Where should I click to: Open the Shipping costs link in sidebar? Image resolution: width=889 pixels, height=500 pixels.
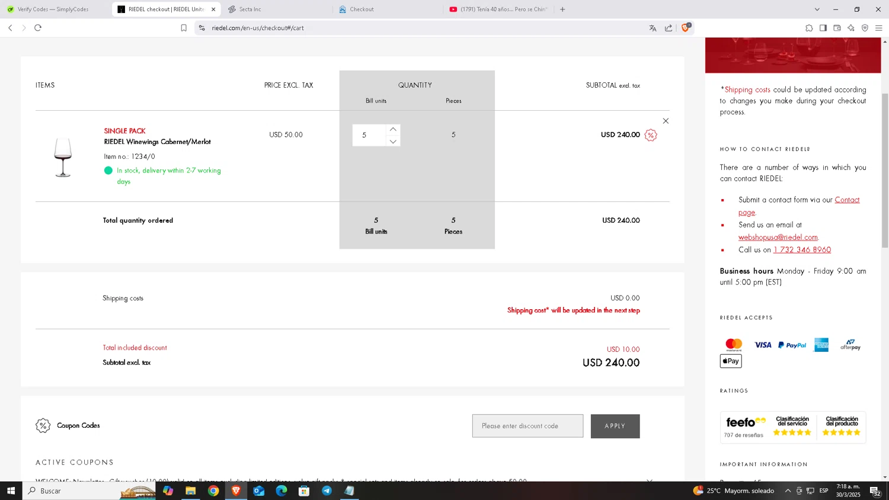747,90
